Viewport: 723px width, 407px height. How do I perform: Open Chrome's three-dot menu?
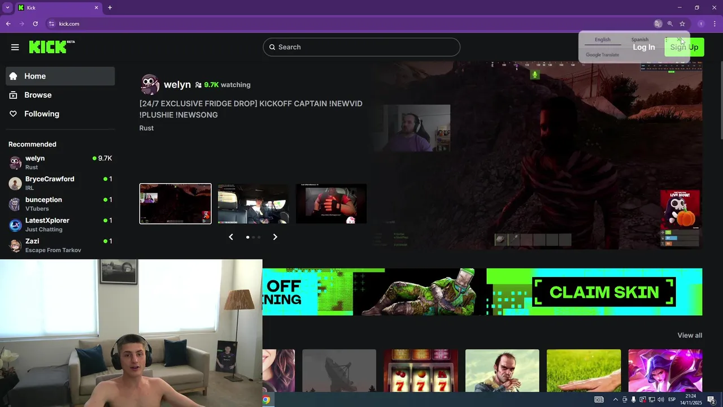(x=715, y=24)
